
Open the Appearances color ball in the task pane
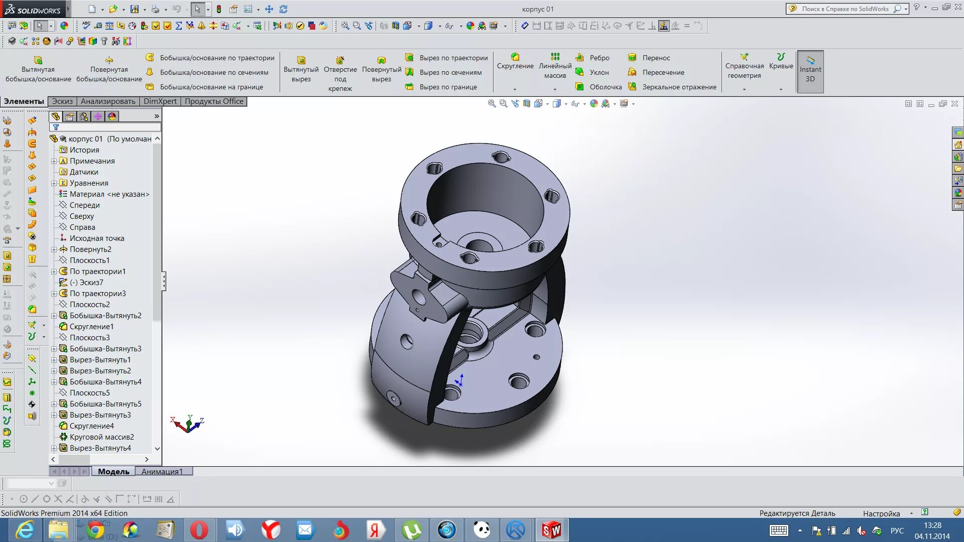coord(958,193)
